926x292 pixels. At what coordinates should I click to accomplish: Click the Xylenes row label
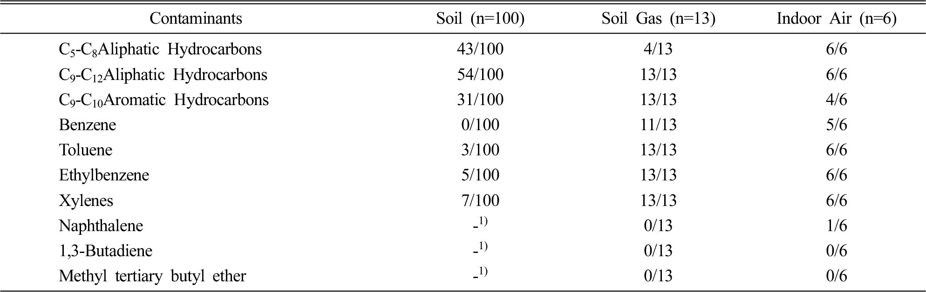point(86,201)
